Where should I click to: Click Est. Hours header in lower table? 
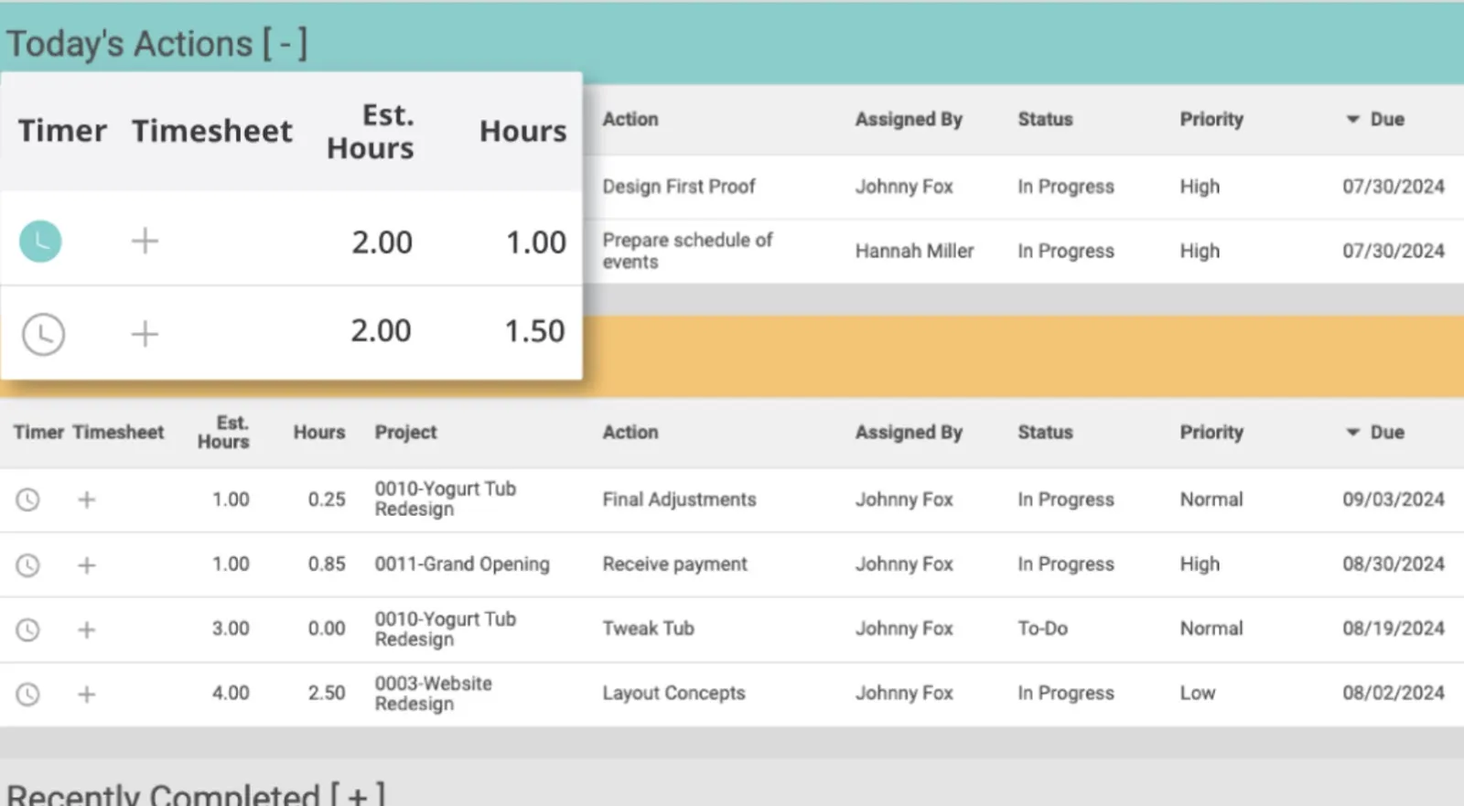coord(223,432)
